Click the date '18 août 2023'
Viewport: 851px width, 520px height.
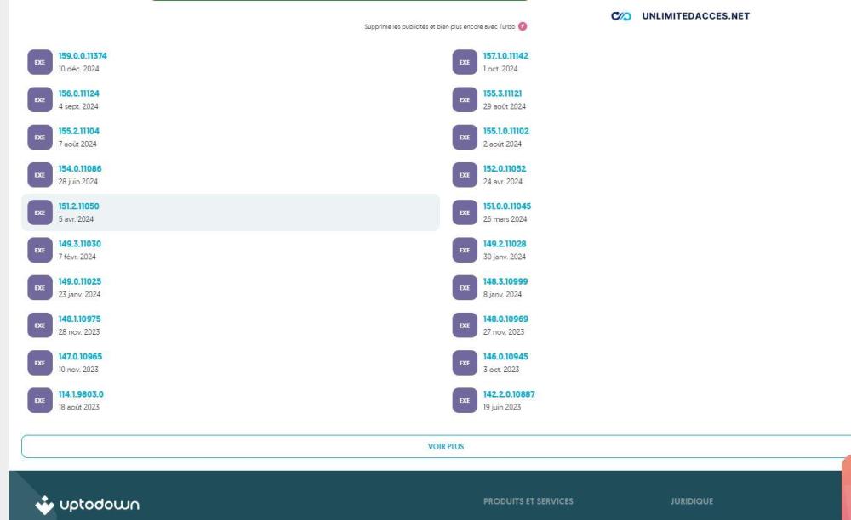click(x=78, y=407)
